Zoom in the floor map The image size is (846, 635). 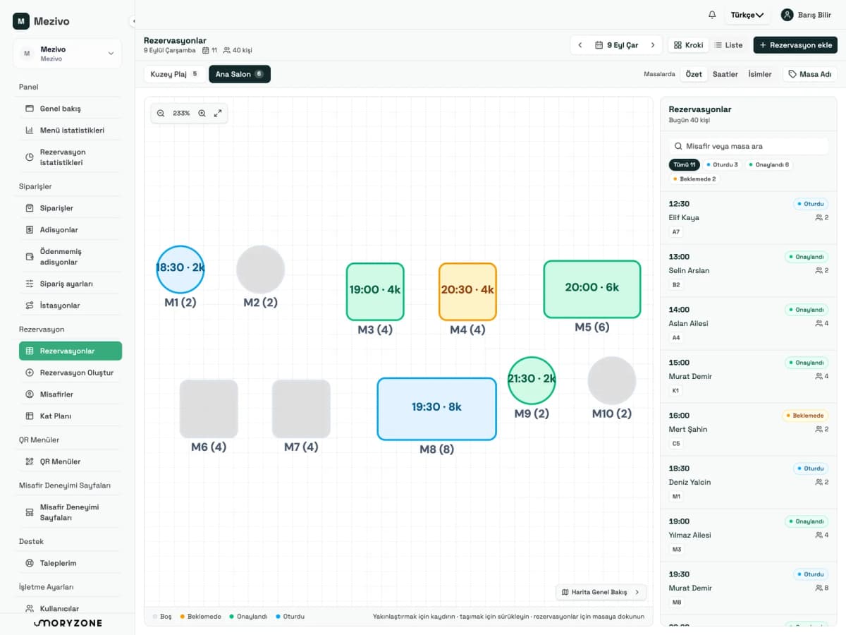pos(202,113)
